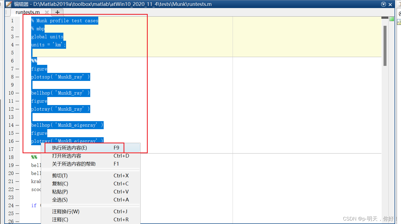Click the plotssp( 'MunkB_ray' ) line
Image resolution: width=401 pixels, height=224 pixels.
coord(61,77)
